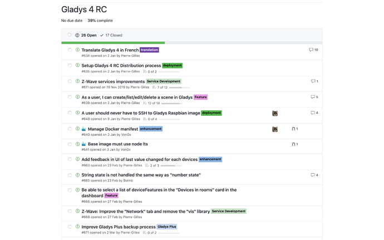Viewport: 384px width, 240px height.
Task: Tick checkbox for Manage Docker manifest
Action: point(70,129)
